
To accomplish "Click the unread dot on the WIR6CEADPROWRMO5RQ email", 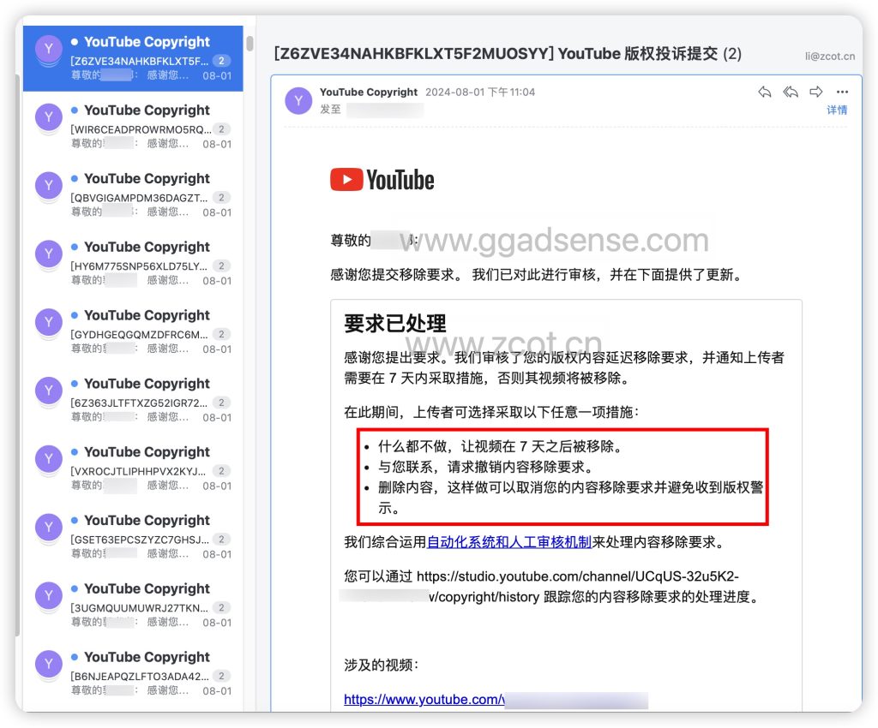I will pos(75,110).
